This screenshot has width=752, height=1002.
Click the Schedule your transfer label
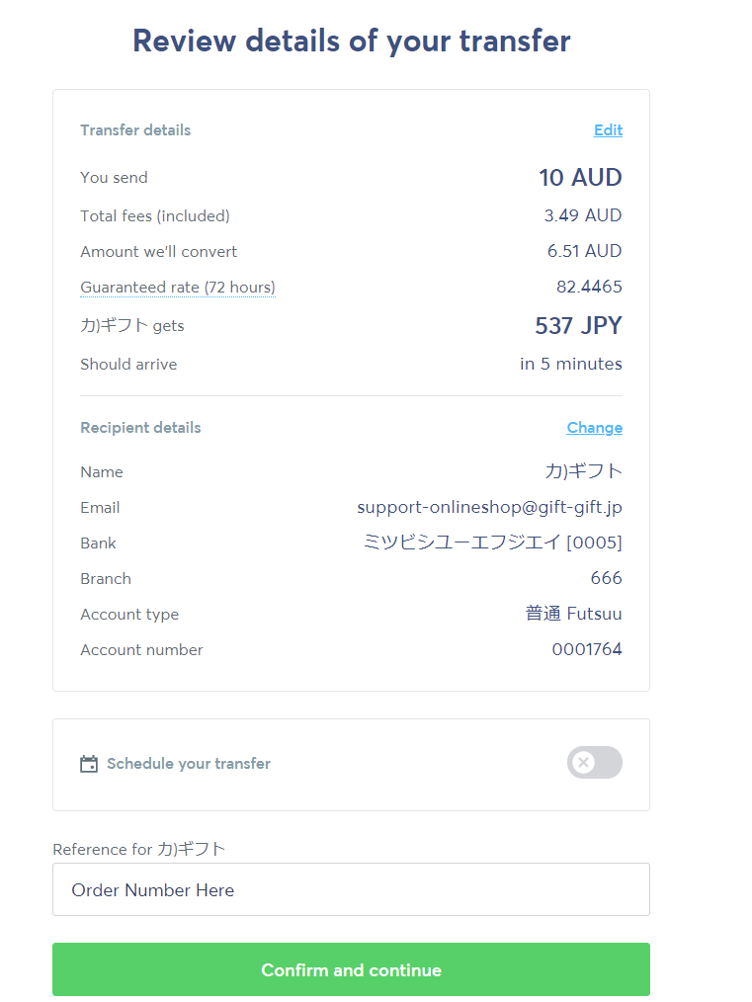tap(188, 764)
